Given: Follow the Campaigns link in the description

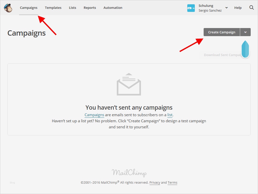Looking at the screenshot, I should tap(94, 115).
